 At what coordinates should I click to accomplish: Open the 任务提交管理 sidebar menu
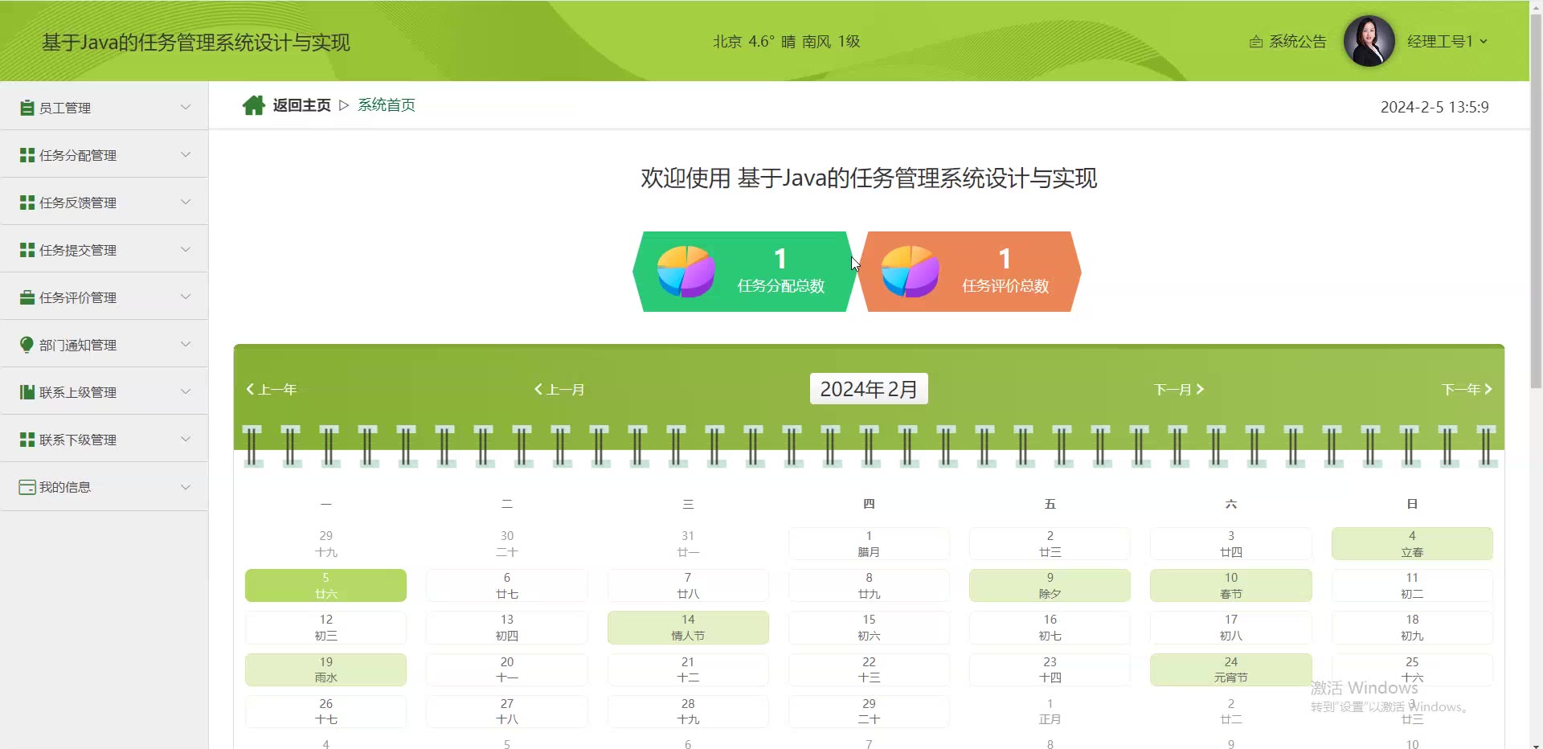[78, 250]
